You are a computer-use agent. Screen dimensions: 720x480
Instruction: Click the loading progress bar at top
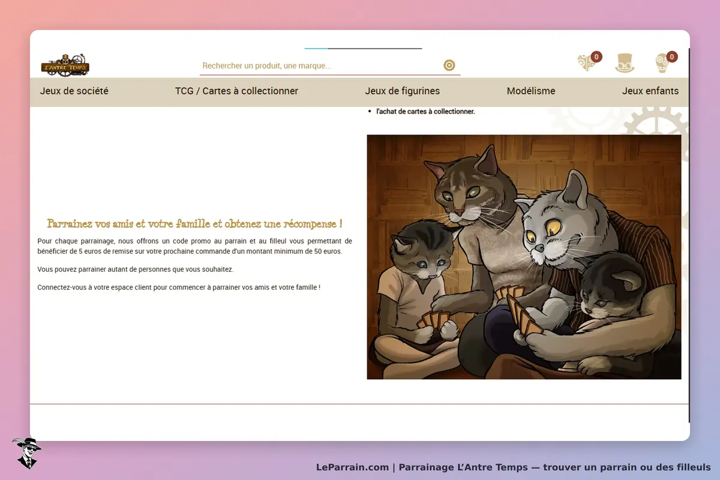[363, 48]
